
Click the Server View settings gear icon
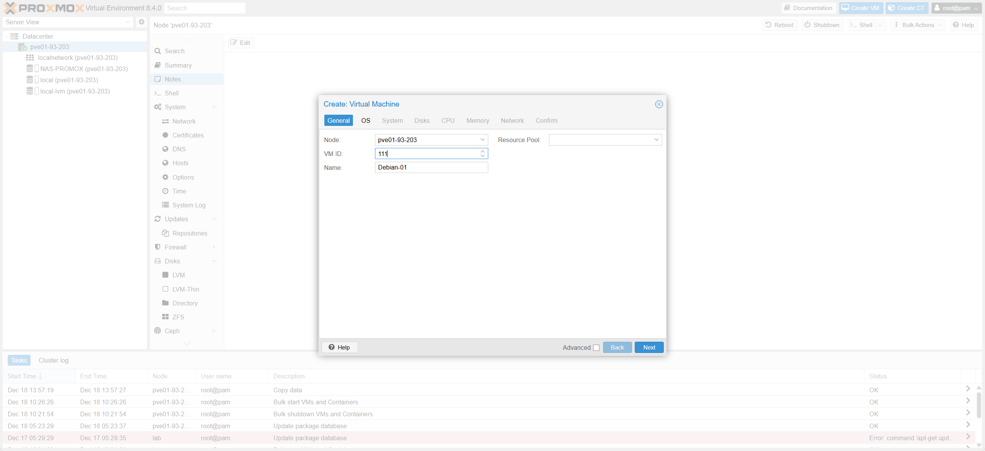pos(141,22)
